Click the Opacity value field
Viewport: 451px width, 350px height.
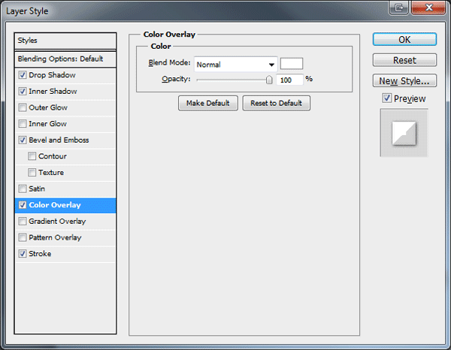[x=289, y=80]
